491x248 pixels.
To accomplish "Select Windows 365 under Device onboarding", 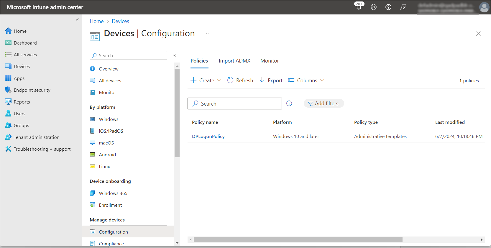I will pos(113,193).
